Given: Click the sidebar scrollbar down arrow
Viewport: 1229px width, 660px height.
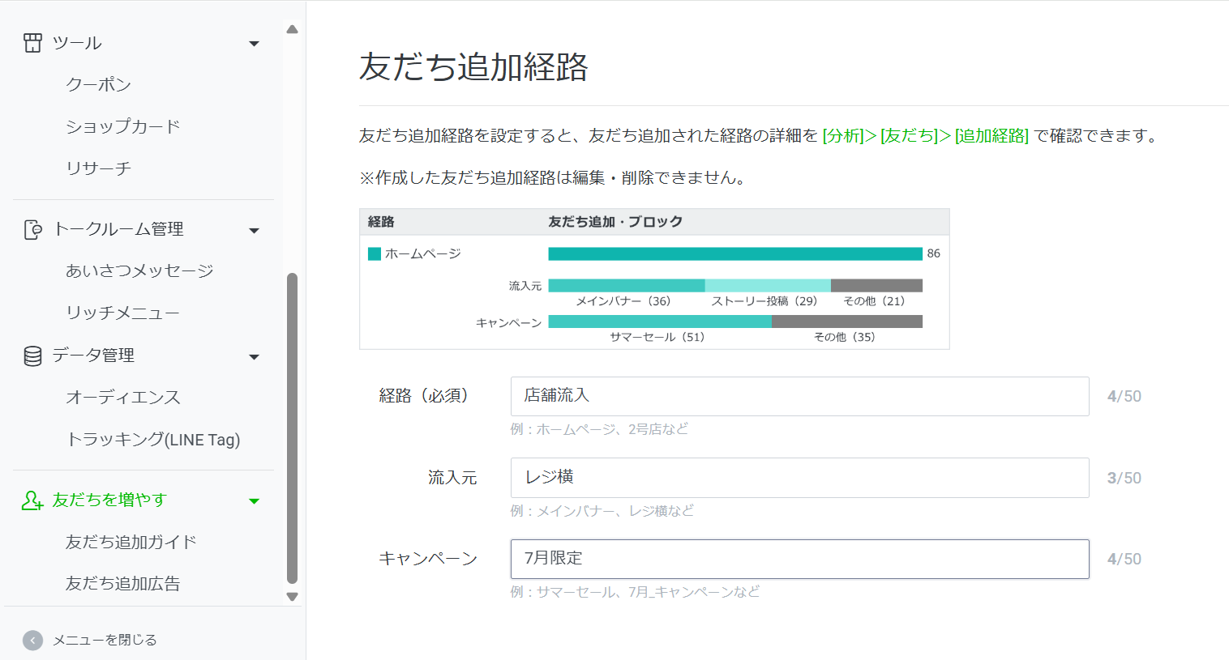Looking at the screenshot, I should [x=293, y=597].
